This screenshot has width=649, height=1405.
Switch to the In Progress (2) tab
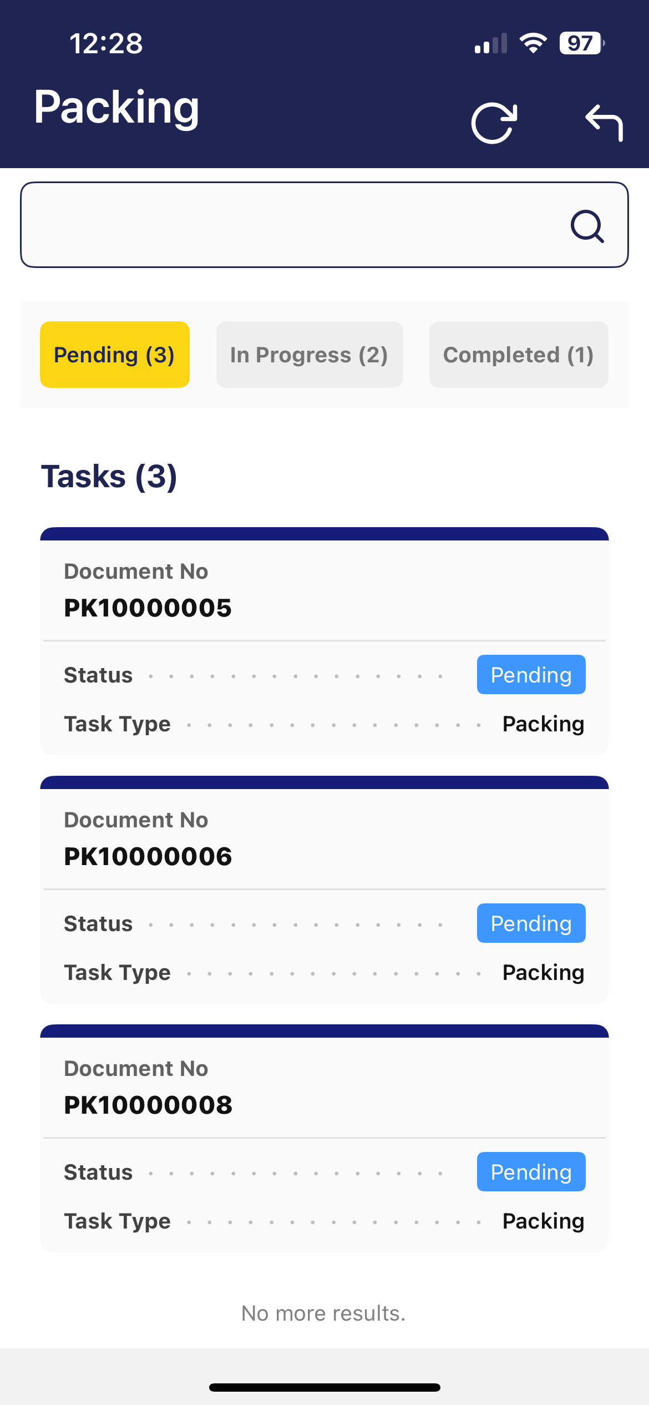click(309, 355)
